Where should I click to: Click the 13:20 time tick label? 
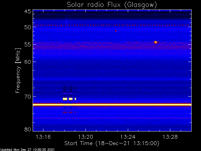point(85,137)
